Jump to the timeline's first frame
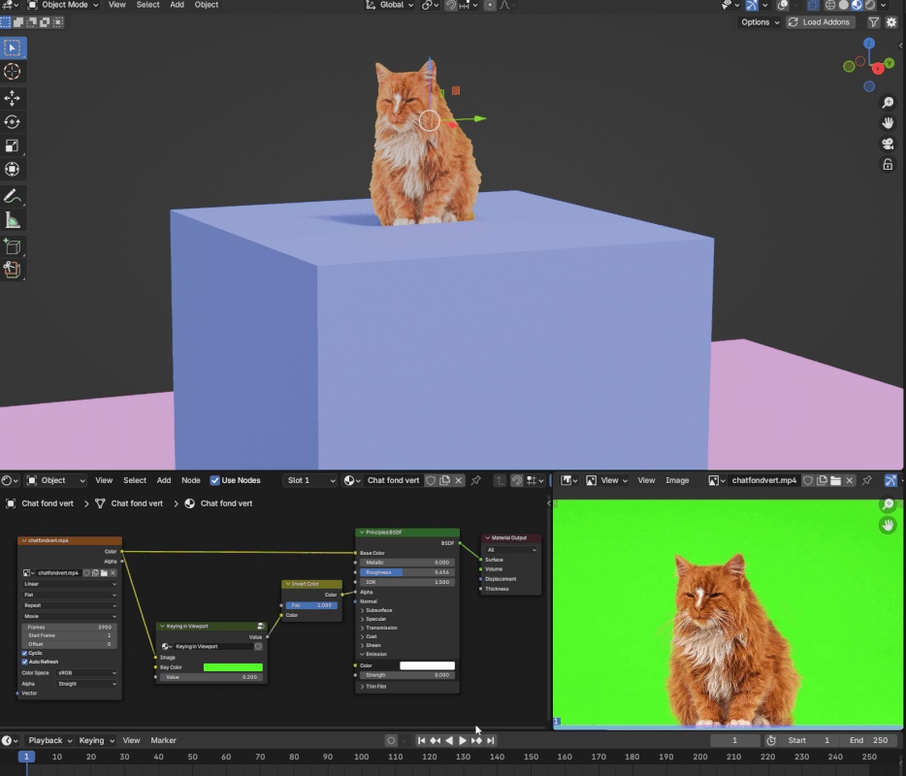 click(421, 740)
